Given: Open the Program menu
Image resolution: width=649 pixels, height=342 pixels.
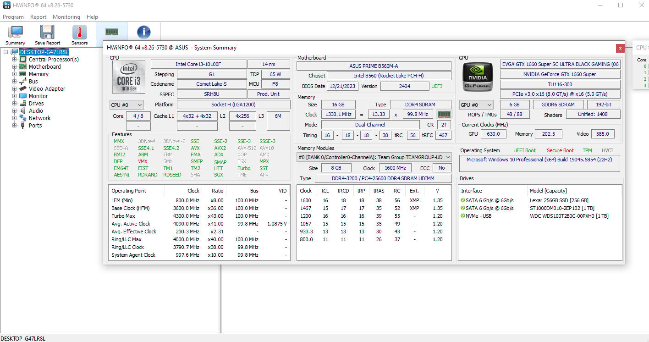Looking at the screenshot, I should [13, 17].
